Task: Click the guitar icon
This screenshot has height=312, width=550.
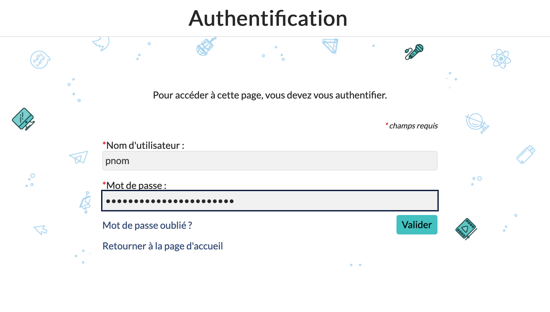Action: pyautogui.click(x=206, y=47)
